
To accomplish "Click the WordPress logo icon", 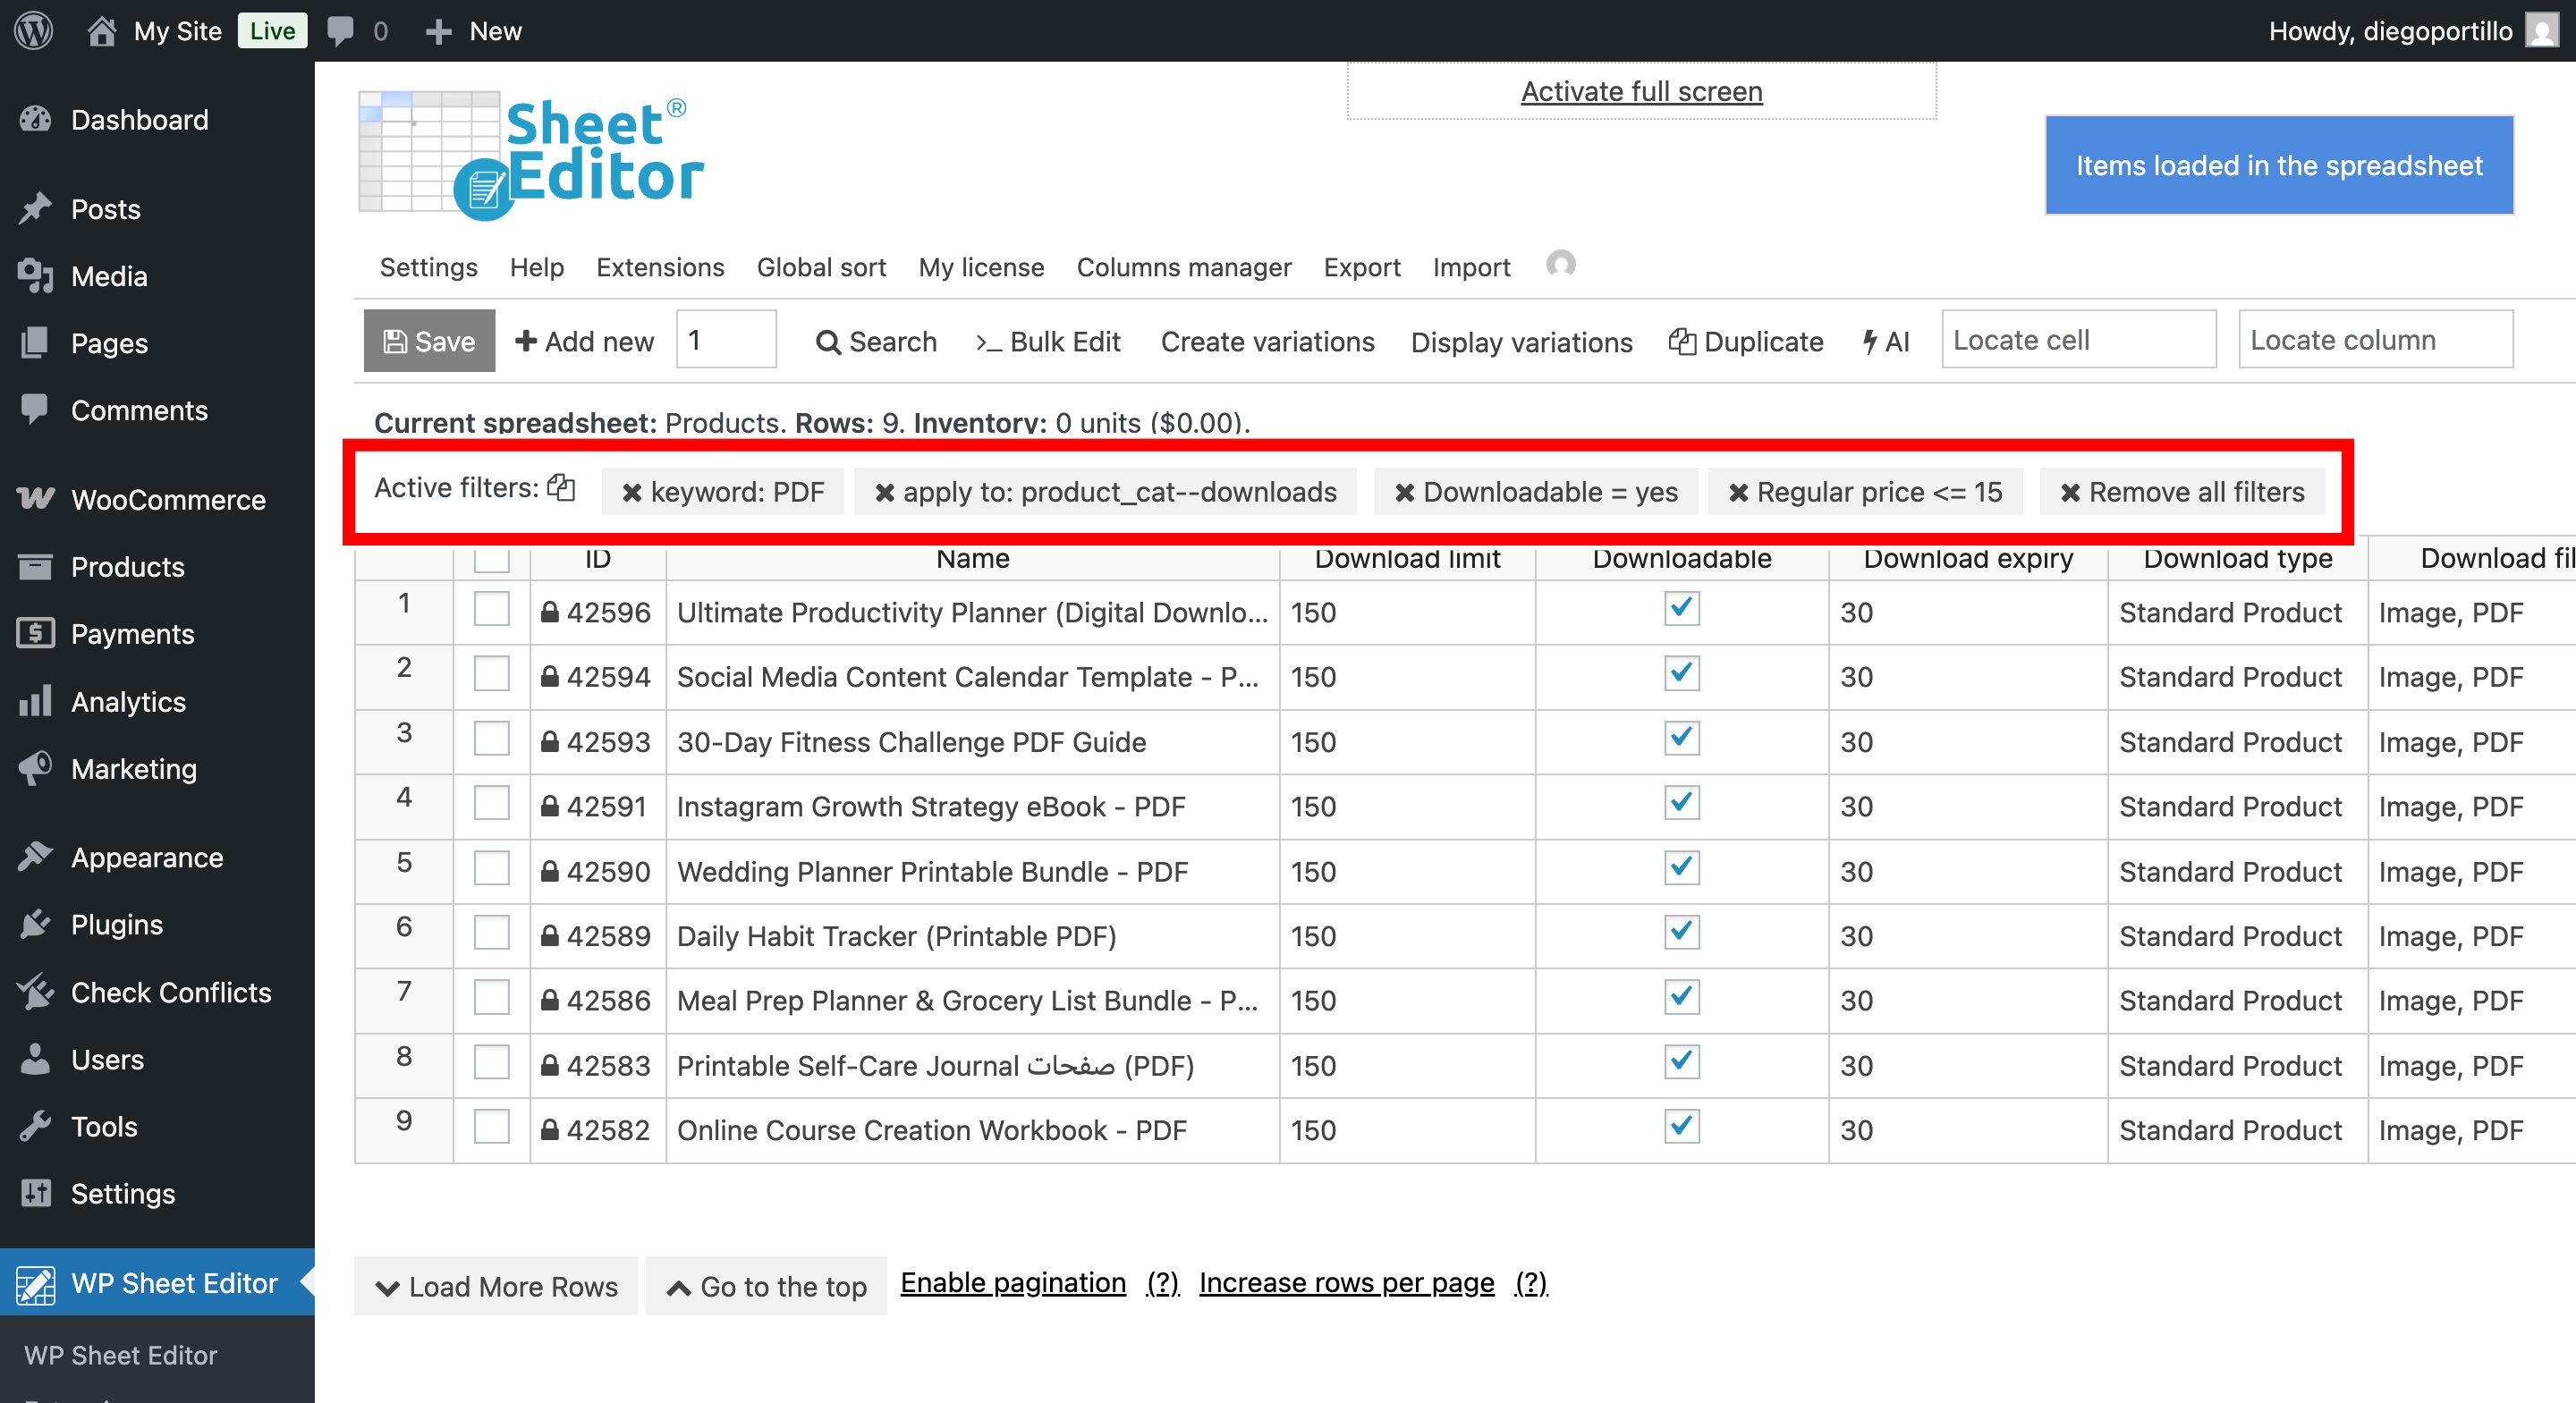I will click(x=34, y=30).
